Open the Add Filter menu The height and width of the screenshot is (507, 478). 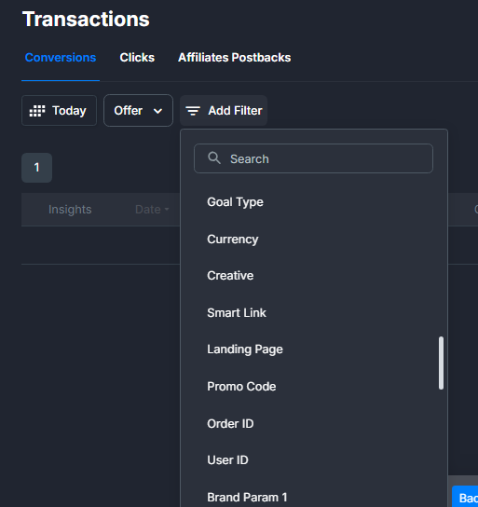[x=224, y=111]
